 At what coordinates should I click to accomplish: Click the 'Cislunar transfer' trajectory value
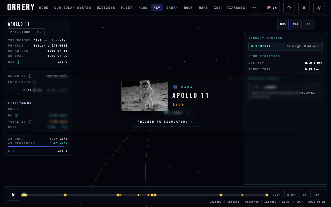point(50,40)
